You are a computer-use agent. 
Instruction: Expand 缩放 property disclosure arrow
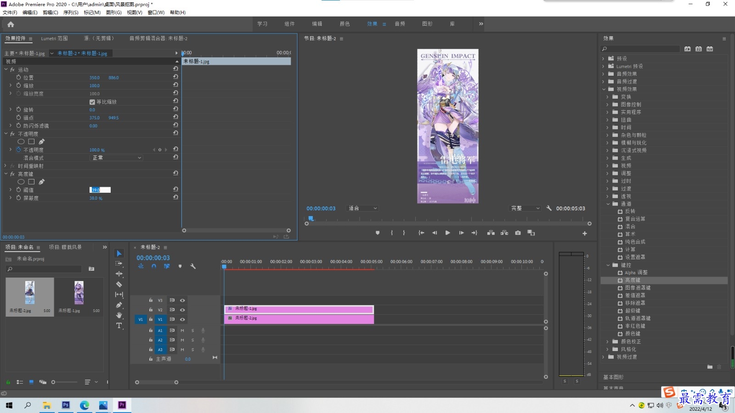click(11, 85)
